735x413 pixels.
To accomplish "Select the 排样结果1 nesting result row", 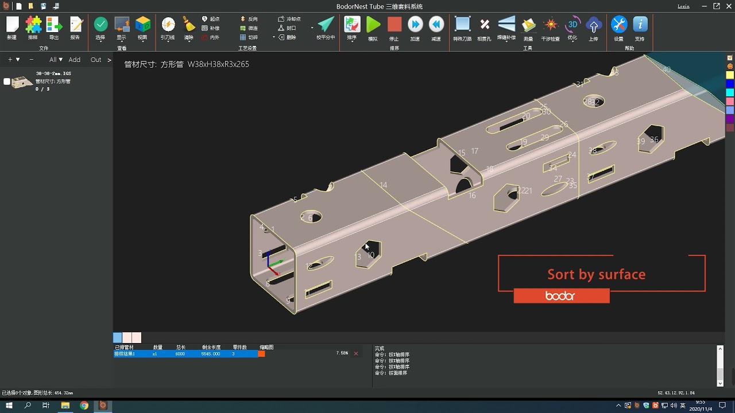I will (x=185, y=354).
